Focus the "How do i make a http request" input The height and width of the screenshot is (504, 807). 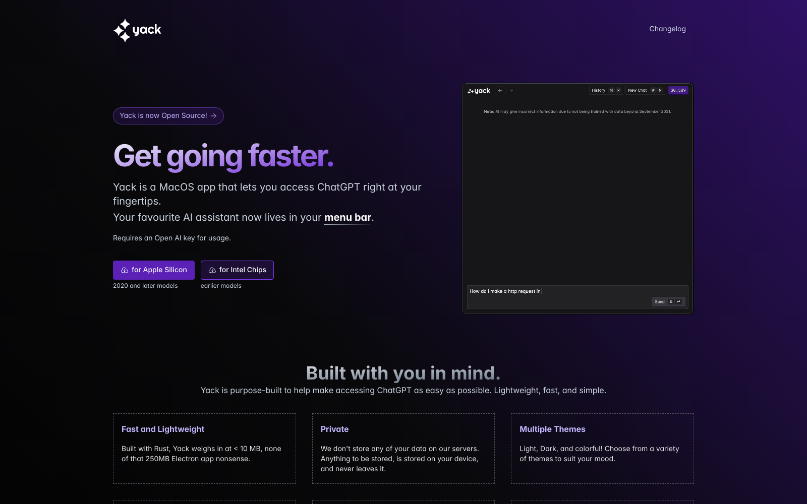(578, 297)
